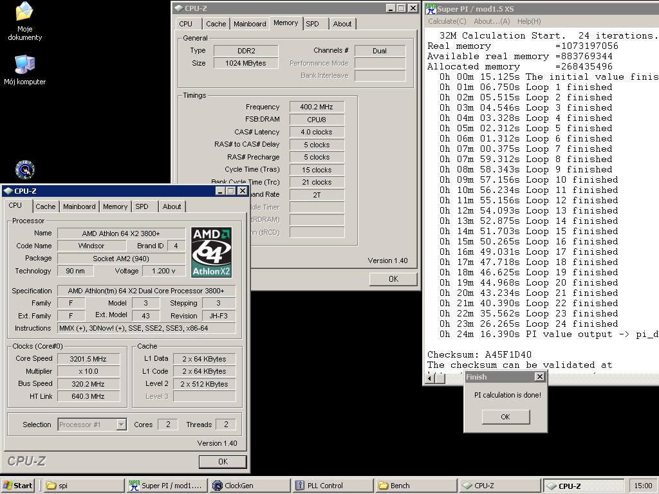Click the Technology 90 nm value
The height and width of the screenshot is (494, 659).
[x=75, y=271]
